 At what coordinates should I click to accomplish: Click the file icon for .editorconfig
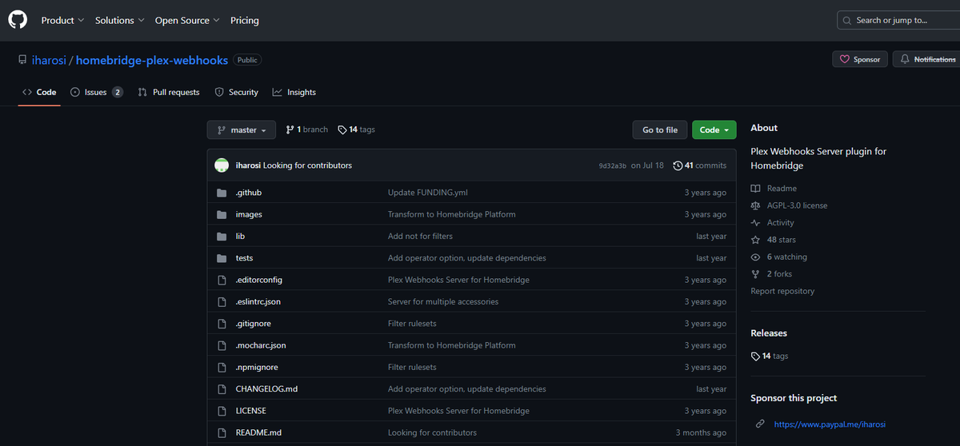point(222,280)
